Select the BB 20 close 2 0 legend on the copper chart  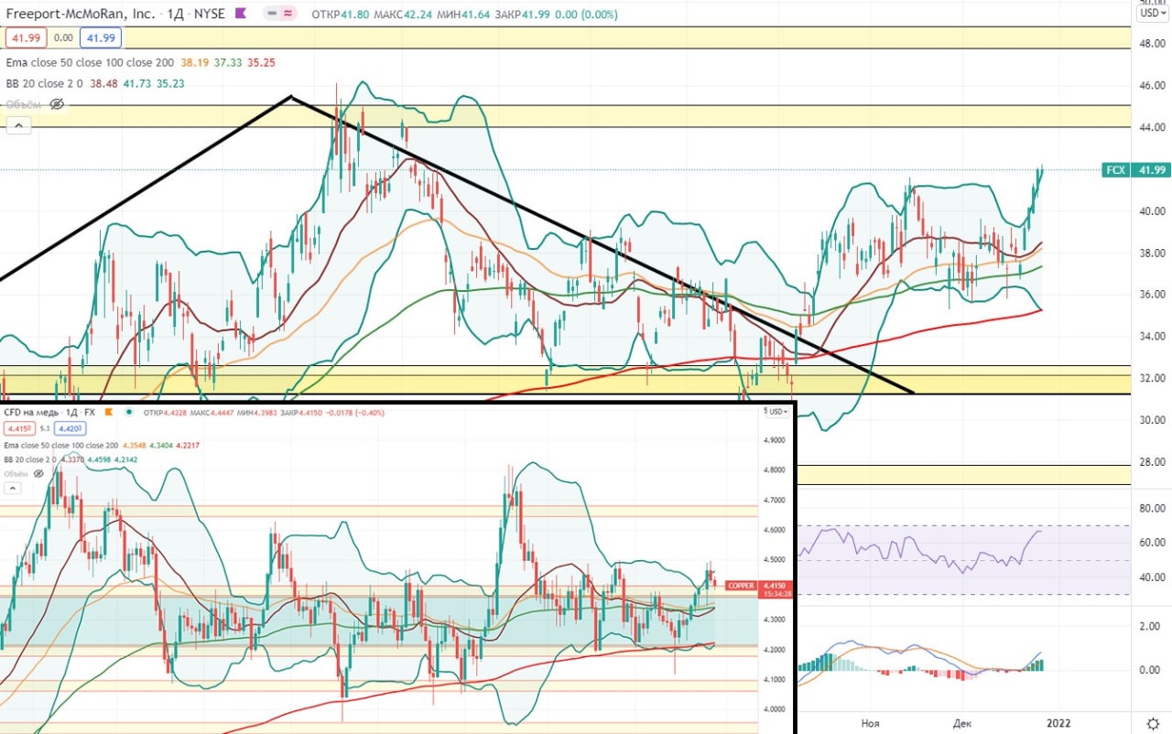click(x=30, y=459)
